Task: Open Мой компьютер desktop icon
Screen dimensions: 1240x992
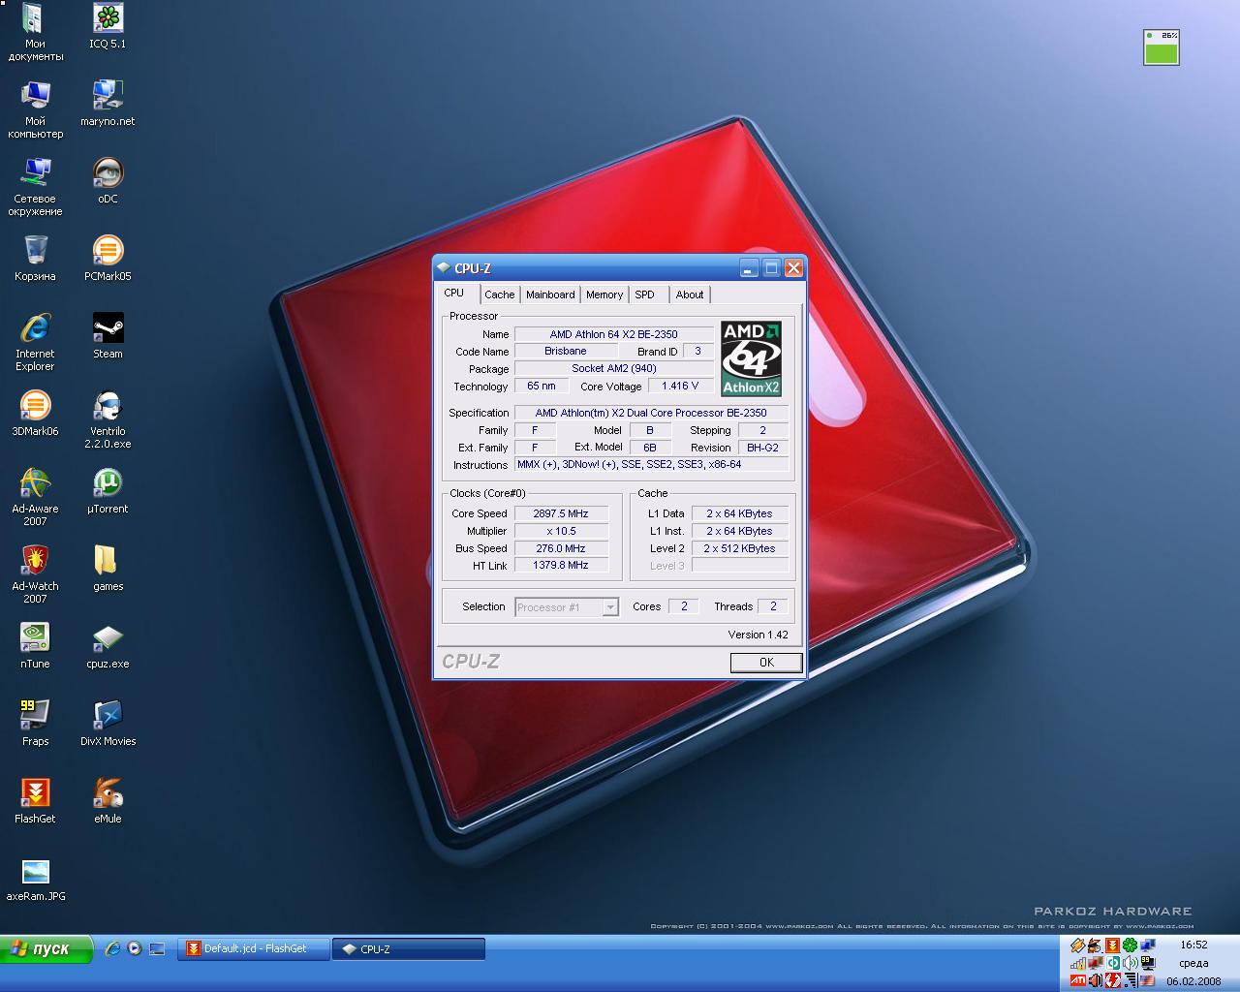Action: 35,109
